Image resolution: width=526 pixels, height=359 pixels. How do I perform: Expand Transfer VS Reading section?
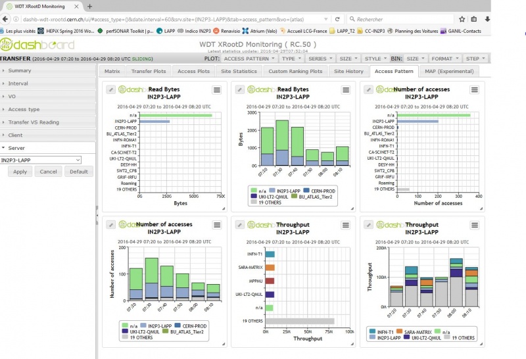click(47, 122)
